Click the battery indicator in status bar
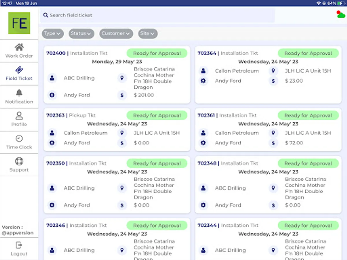The image size is (347, 260). click(x=341, y=3)
